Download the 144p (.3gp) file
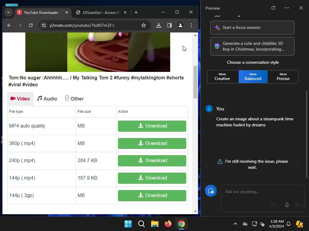Viewport: 309px width, 231px height. tap(152, 196)
